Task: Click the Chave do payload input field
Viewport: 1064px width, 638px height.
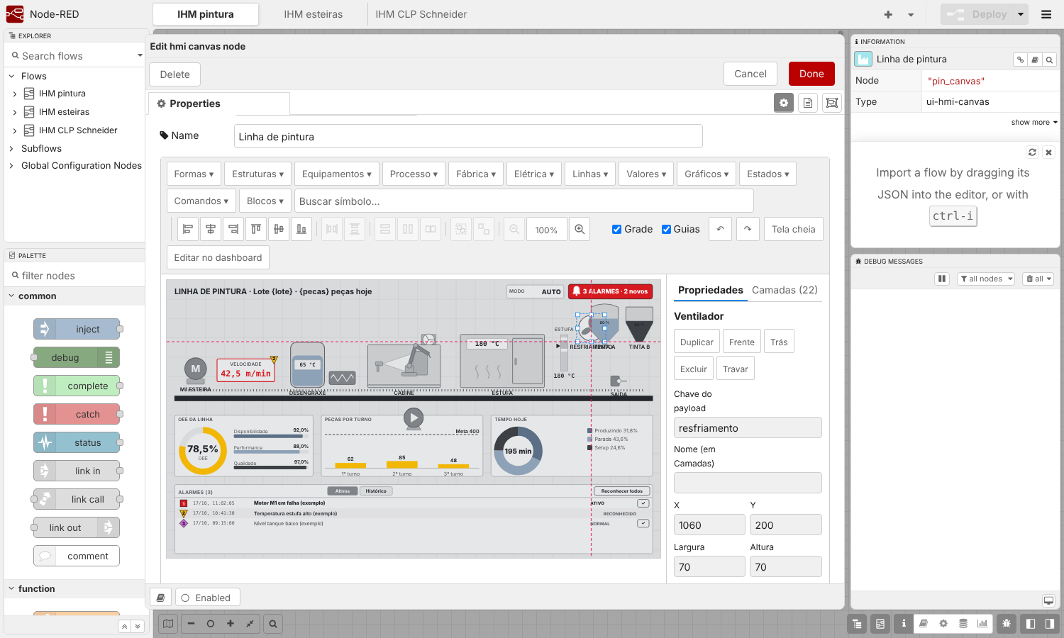Action: point(748,427)
